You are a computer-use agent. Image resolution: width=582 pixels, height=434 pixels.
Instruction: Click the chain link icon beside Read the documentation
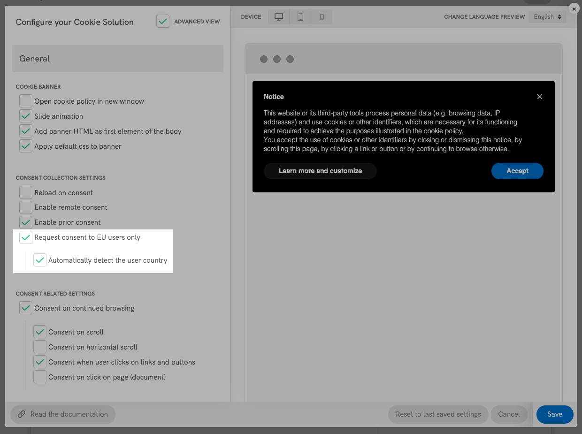(x=22, y=414)
